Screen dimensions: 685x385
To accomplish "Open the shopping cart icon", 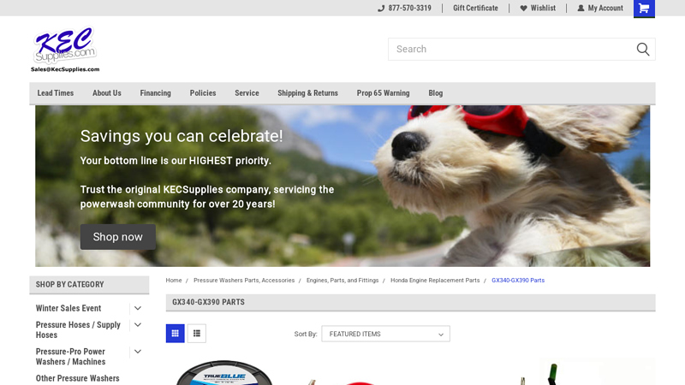I will click(x=644, y=9).
